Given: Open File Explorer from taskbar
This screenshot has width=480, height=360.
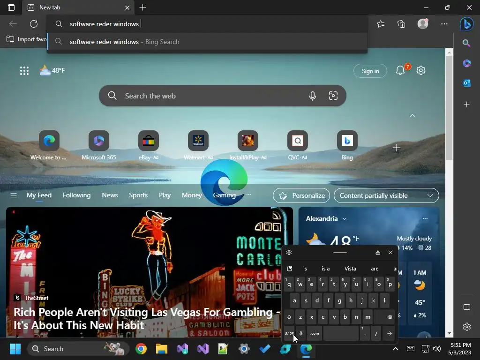Looking at the screenshot, I should [x=162, y=349].
